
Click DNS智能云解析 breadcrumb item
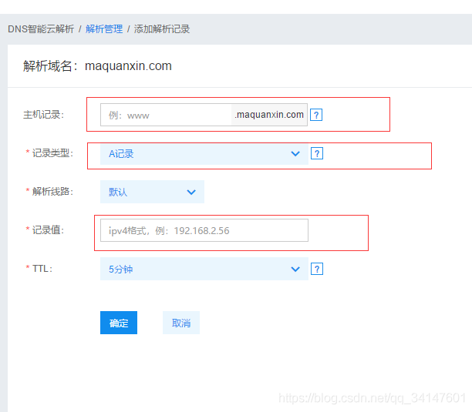pyautogui.click(x=41, y=29)
